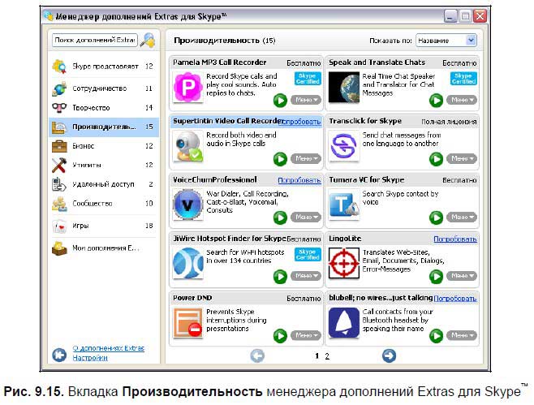Select the Утилиты category in sidebar
Screen dimensions: 534x405
click(x=87, y=166)
